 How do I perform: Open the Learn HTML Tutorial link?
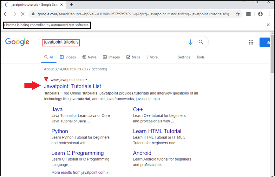(x=157, y=131)
